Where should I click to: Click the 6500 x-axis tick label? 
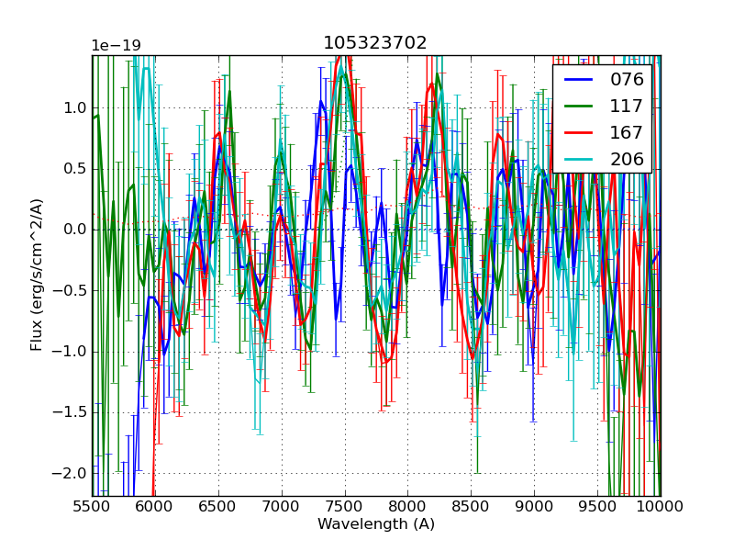[218, 506]
